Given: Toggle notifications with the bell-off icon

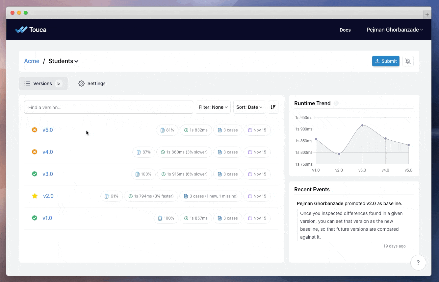Looking at the screenshot, I should pos(408,61).
